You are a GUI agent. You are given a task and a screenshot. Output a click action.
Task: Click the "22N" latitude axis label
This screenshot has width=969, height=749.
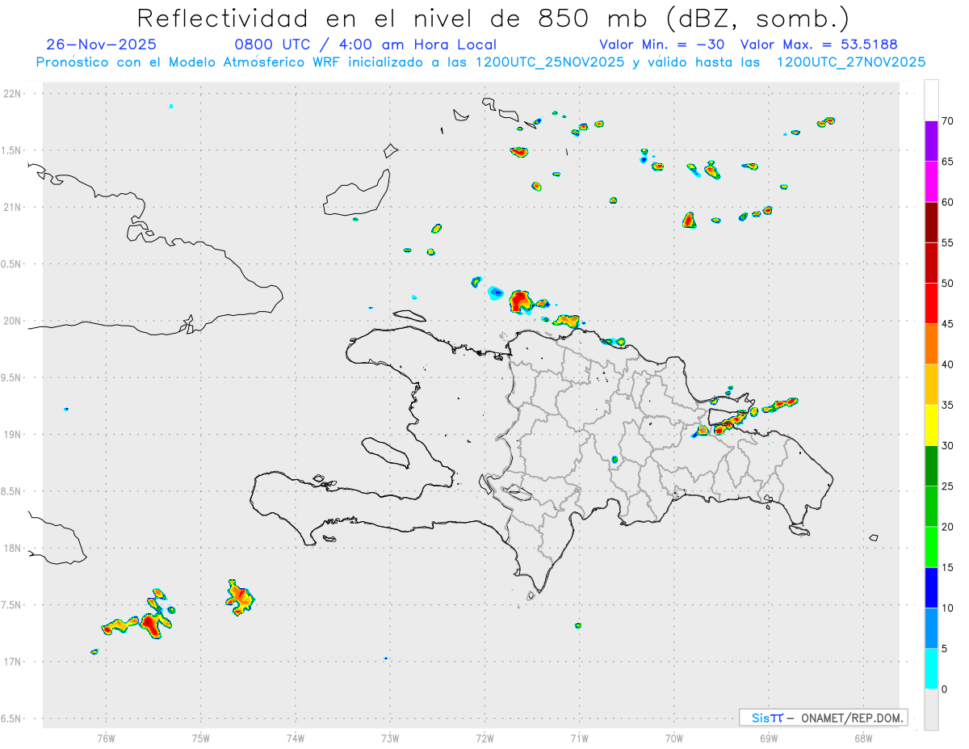(x=14, y=94)
